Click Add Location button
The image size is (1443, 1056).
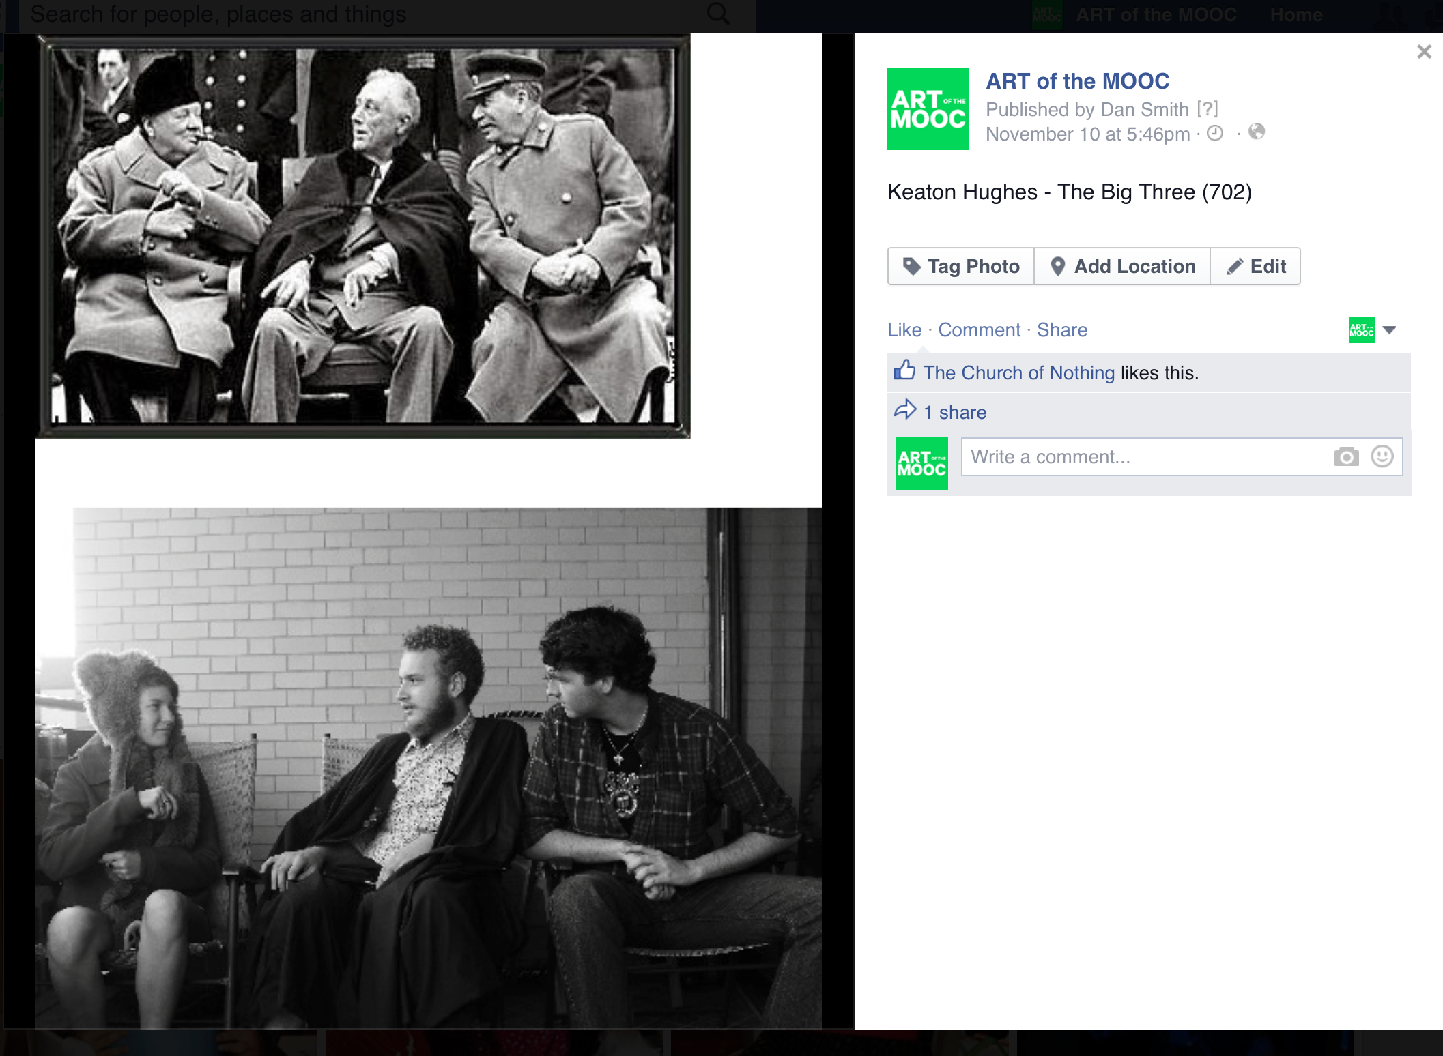click(x=1123, y=266)
